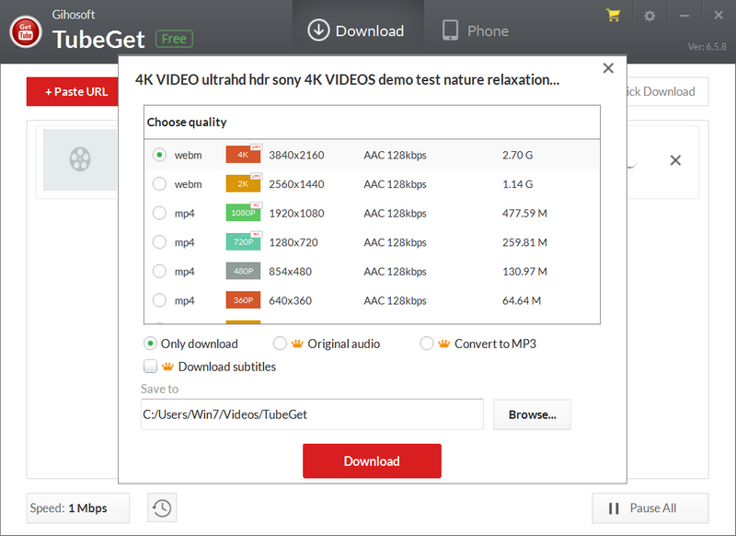The height and width of the screenshot is (536, 736).
Task: Minimize the TubeGet window
Action: [684, 16]
